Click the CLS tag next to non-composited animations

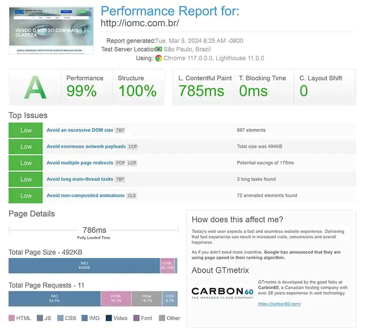[131, 196]
